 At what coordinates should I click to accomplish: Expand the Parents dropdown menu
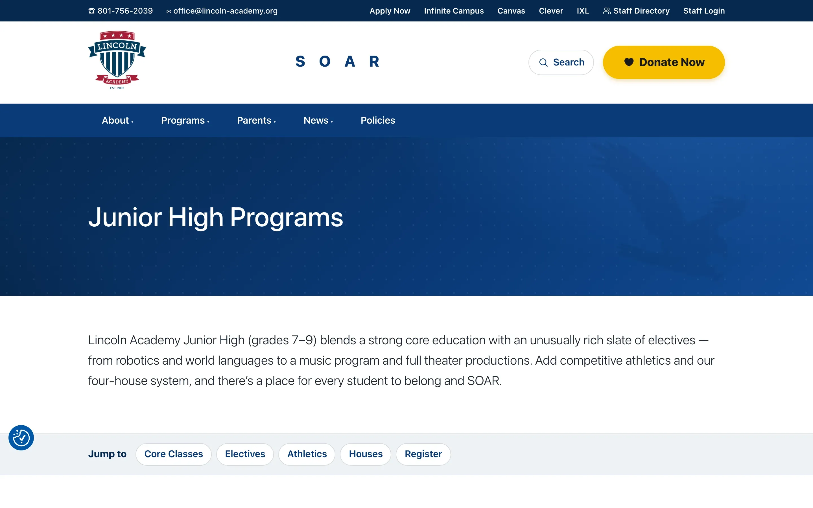coord(256,120)
